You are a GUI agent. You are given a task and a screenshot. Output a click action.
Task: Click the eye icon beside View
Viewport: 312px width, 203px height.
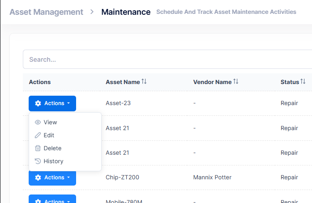tap(38, 122)
